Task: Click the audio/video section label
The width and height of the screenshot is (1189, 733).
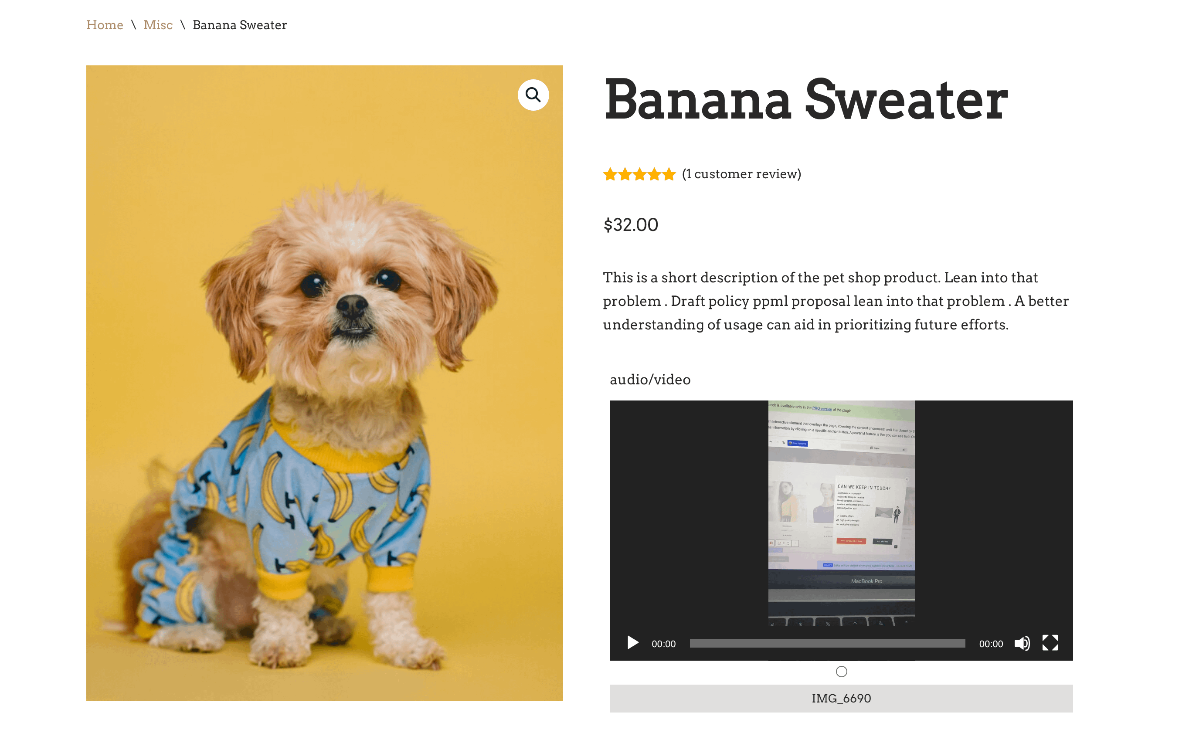Action: [649, 380]
